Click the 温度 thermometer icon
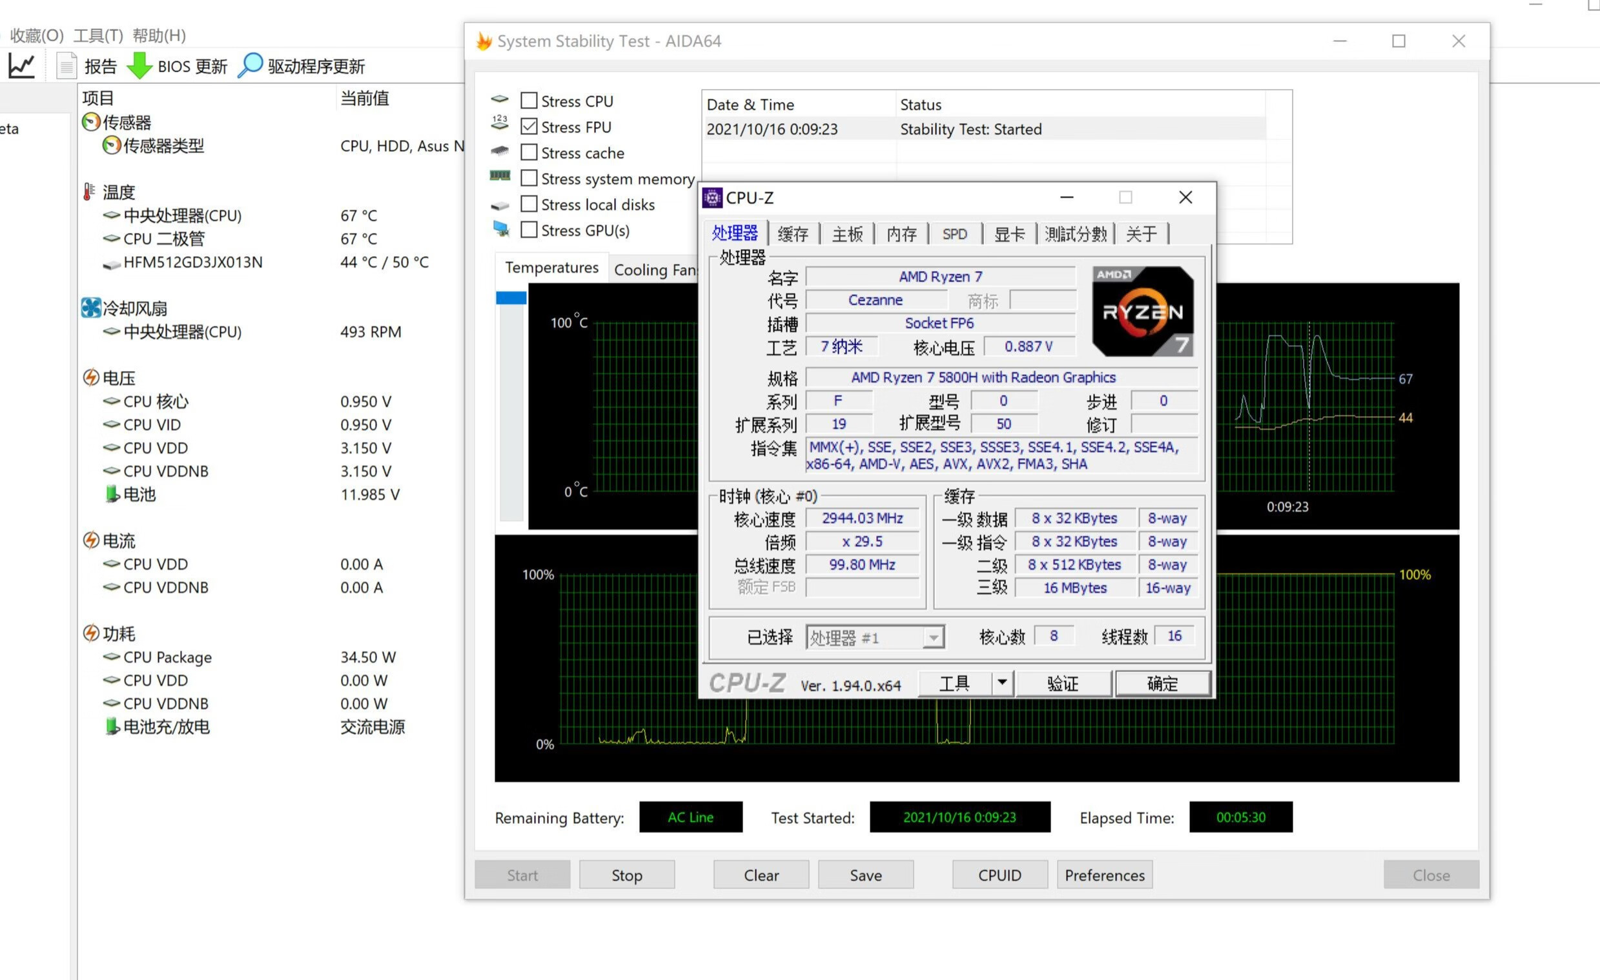1600x980 pixels. (x=89, y=192)
